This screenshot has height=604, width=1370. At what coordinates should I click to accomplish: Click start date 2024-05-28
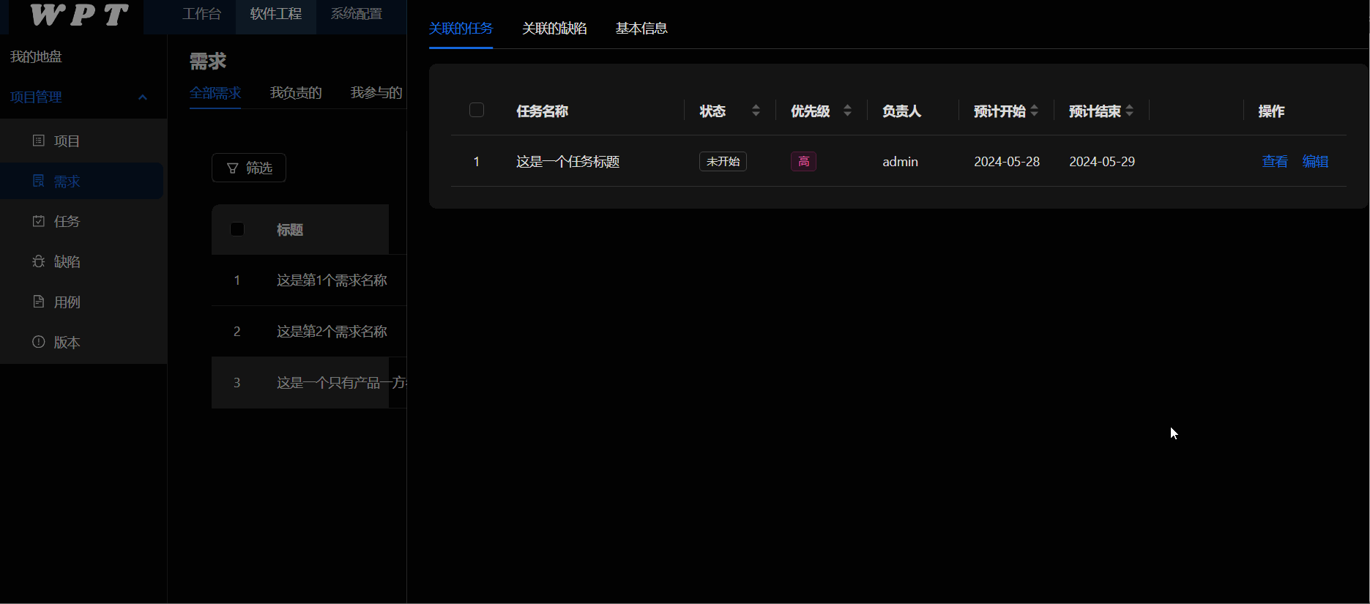click(1007, 162)
